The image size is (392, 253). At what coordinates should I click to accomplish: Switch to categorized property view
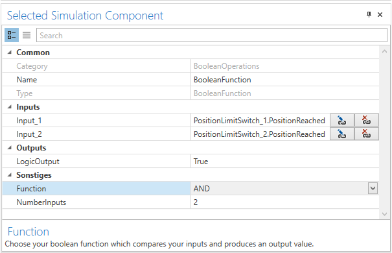[12, 35]
